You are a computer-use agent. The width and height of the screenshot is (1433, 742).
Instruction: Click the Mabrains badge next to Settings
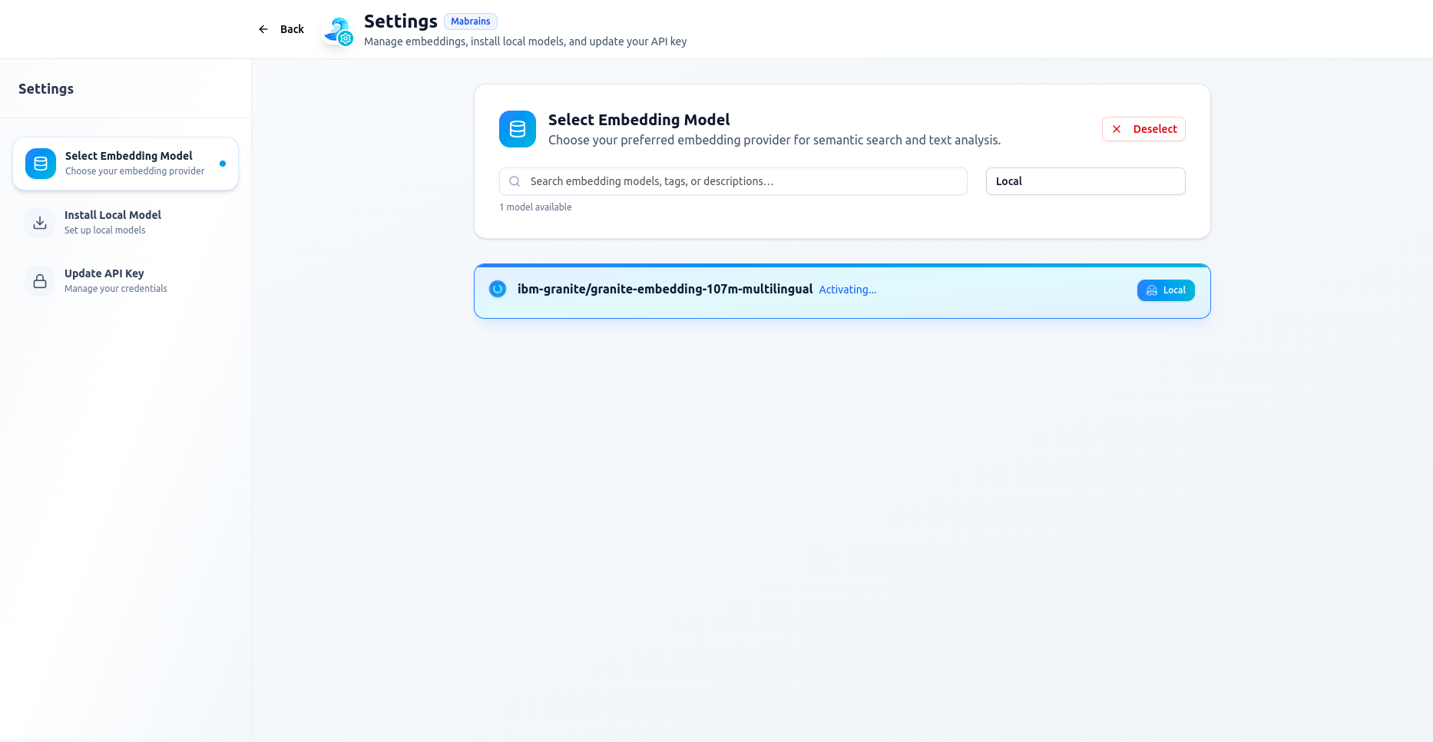coord(470,22)
